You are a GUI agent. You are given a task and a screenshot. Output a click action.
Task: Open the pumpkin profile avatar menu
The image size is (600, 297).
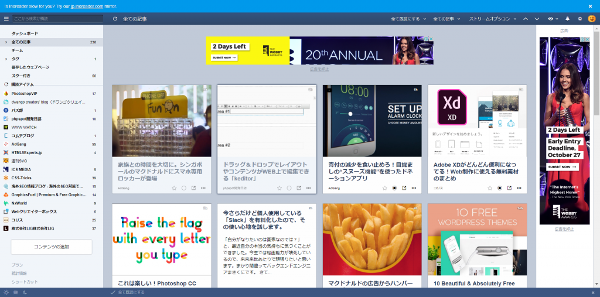tap(592, 19)
